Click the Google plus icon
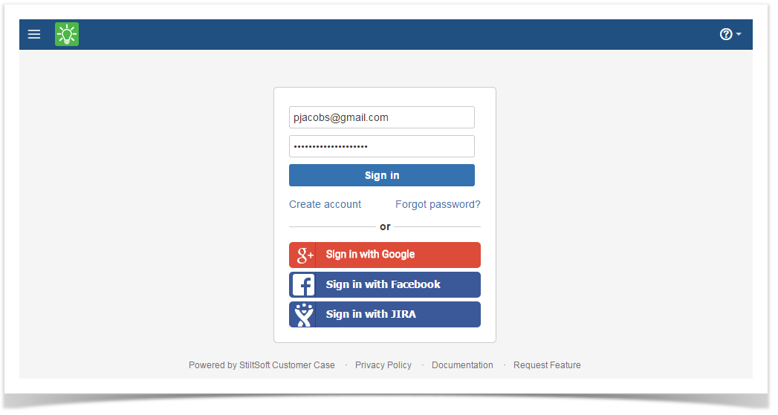Viewport: 778px width, 415px height. coord(304,255)
